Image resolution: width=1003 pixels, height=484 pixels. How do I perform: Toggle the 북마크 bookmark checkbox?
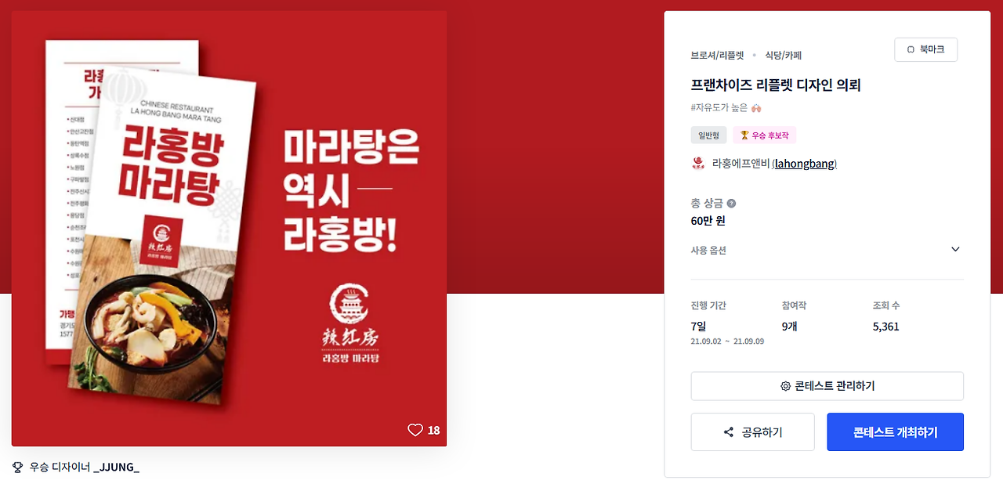pyautogui.click(x=911, y=49)
